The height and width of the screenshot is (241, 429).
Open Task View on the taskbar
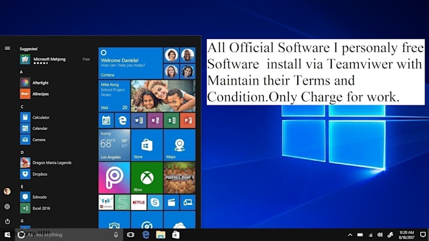tap(131, 235)
